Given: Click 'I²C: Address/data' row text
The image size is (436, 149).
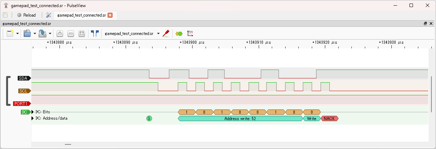Looking at the screenshot, I should click(52, 118).
